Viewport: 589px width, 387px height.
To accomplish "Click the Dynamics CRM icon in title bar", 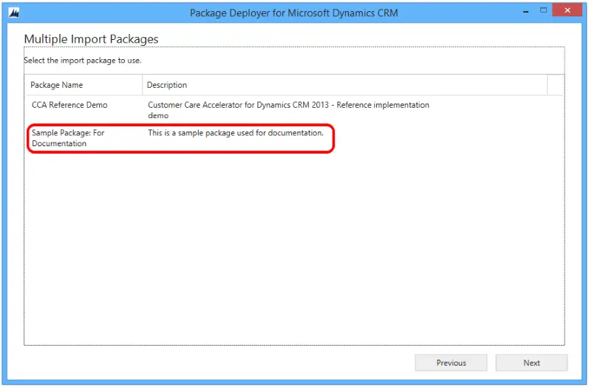I will point(13,13).
